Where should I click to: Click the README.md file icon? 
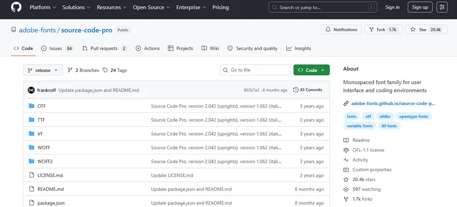pos(31,189)
